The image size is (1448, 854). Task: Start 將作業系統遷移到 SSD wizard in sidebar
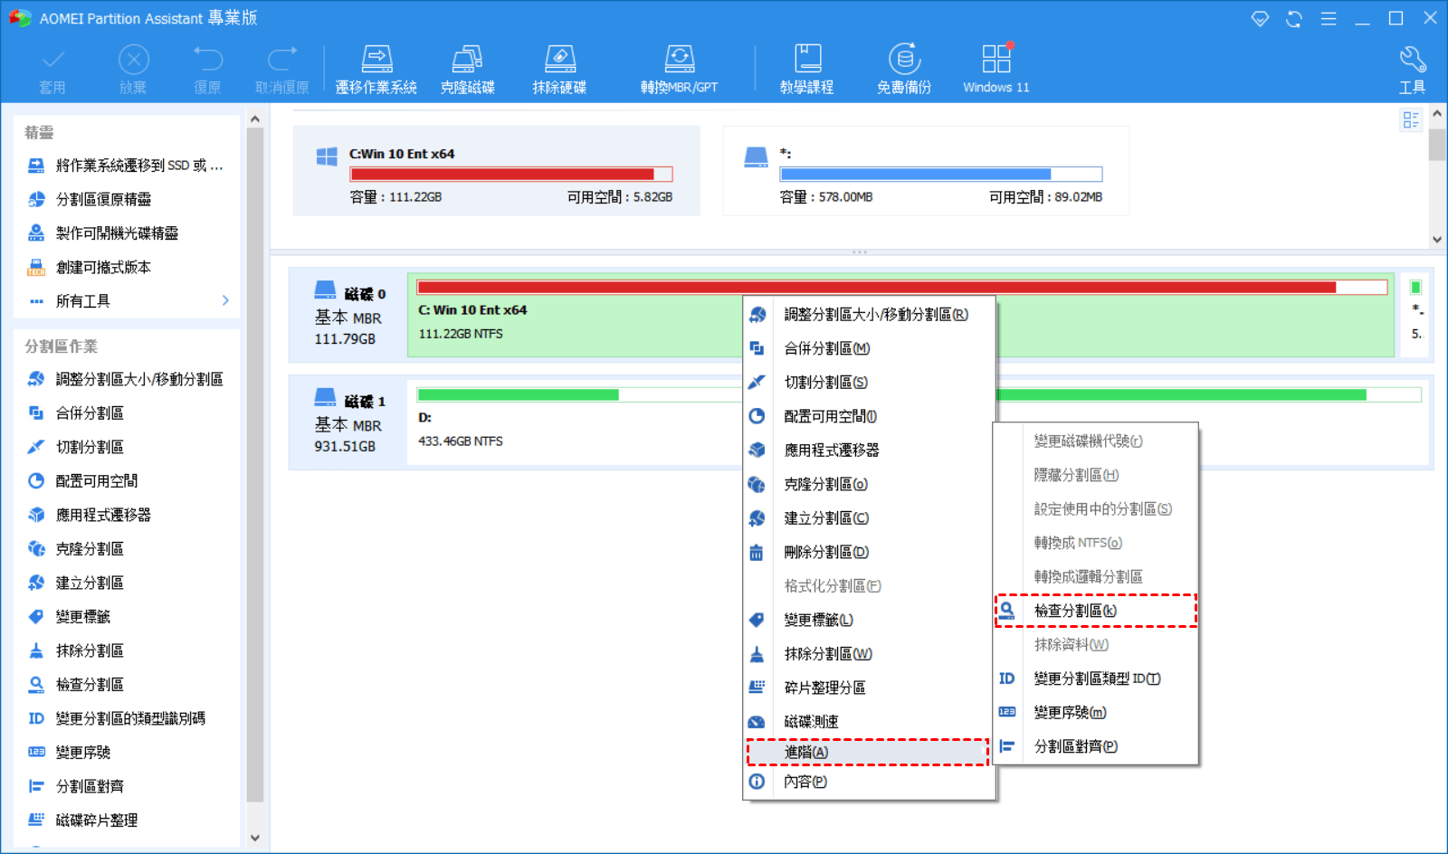[x=127, y=166]
